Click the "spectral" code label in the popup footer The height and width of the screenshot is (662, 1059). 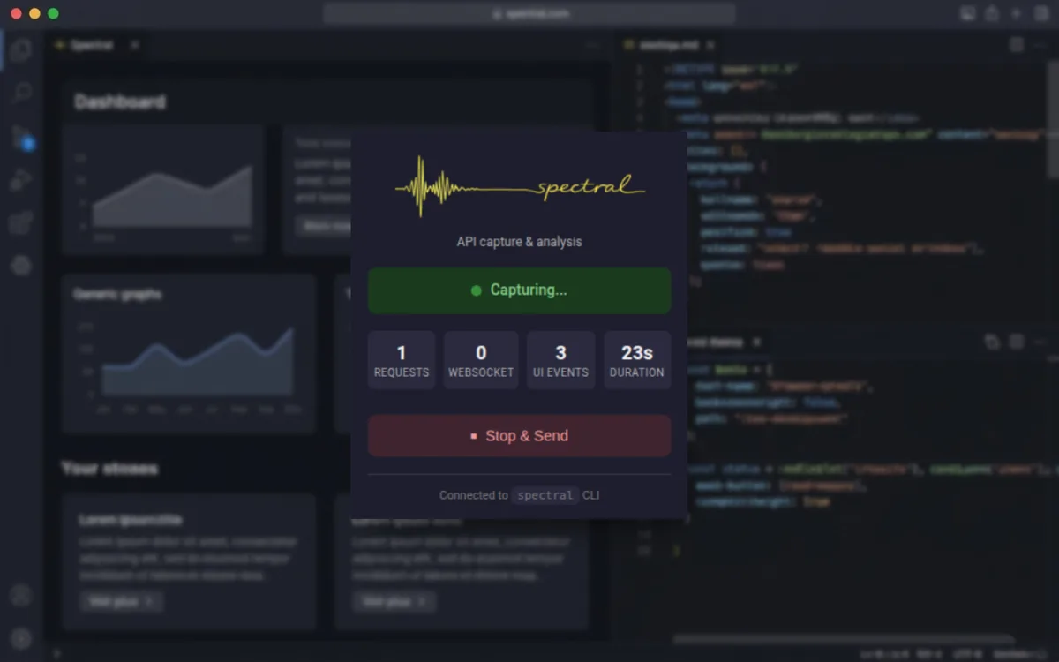coord(545,495)
